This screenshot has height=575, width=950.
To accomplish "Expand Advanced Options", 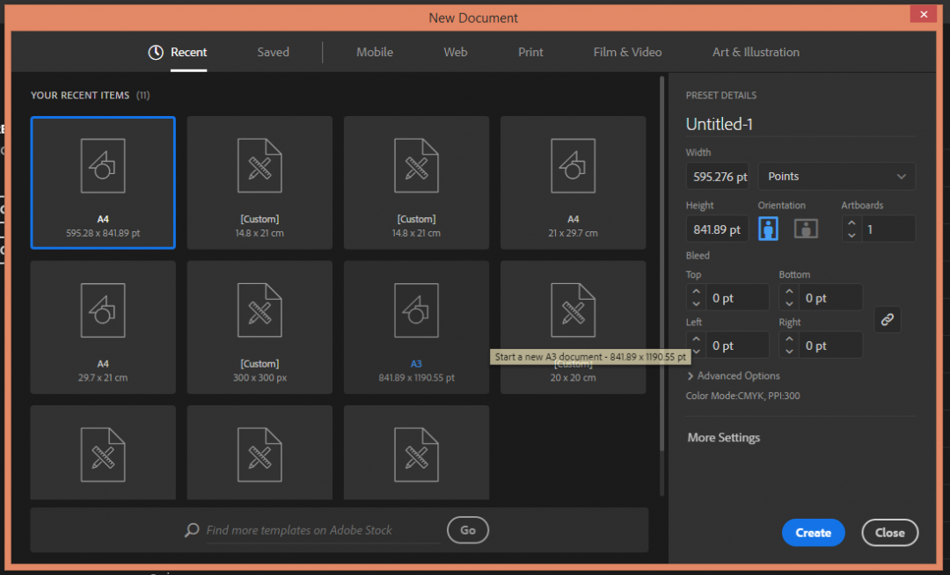I will pyautogui.click(x=733, y=376).
